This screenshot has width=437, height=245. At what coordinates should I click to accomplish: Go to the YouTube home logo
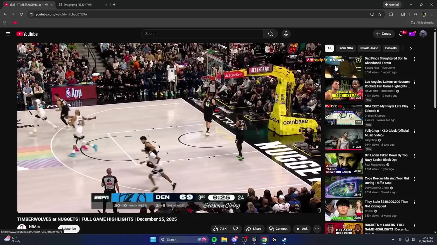click(x=27, y=34)
